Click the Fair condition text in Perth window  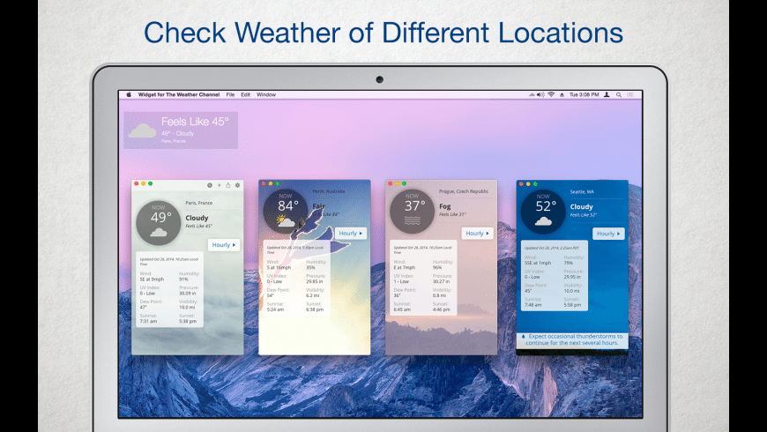(x=319, y=206)
